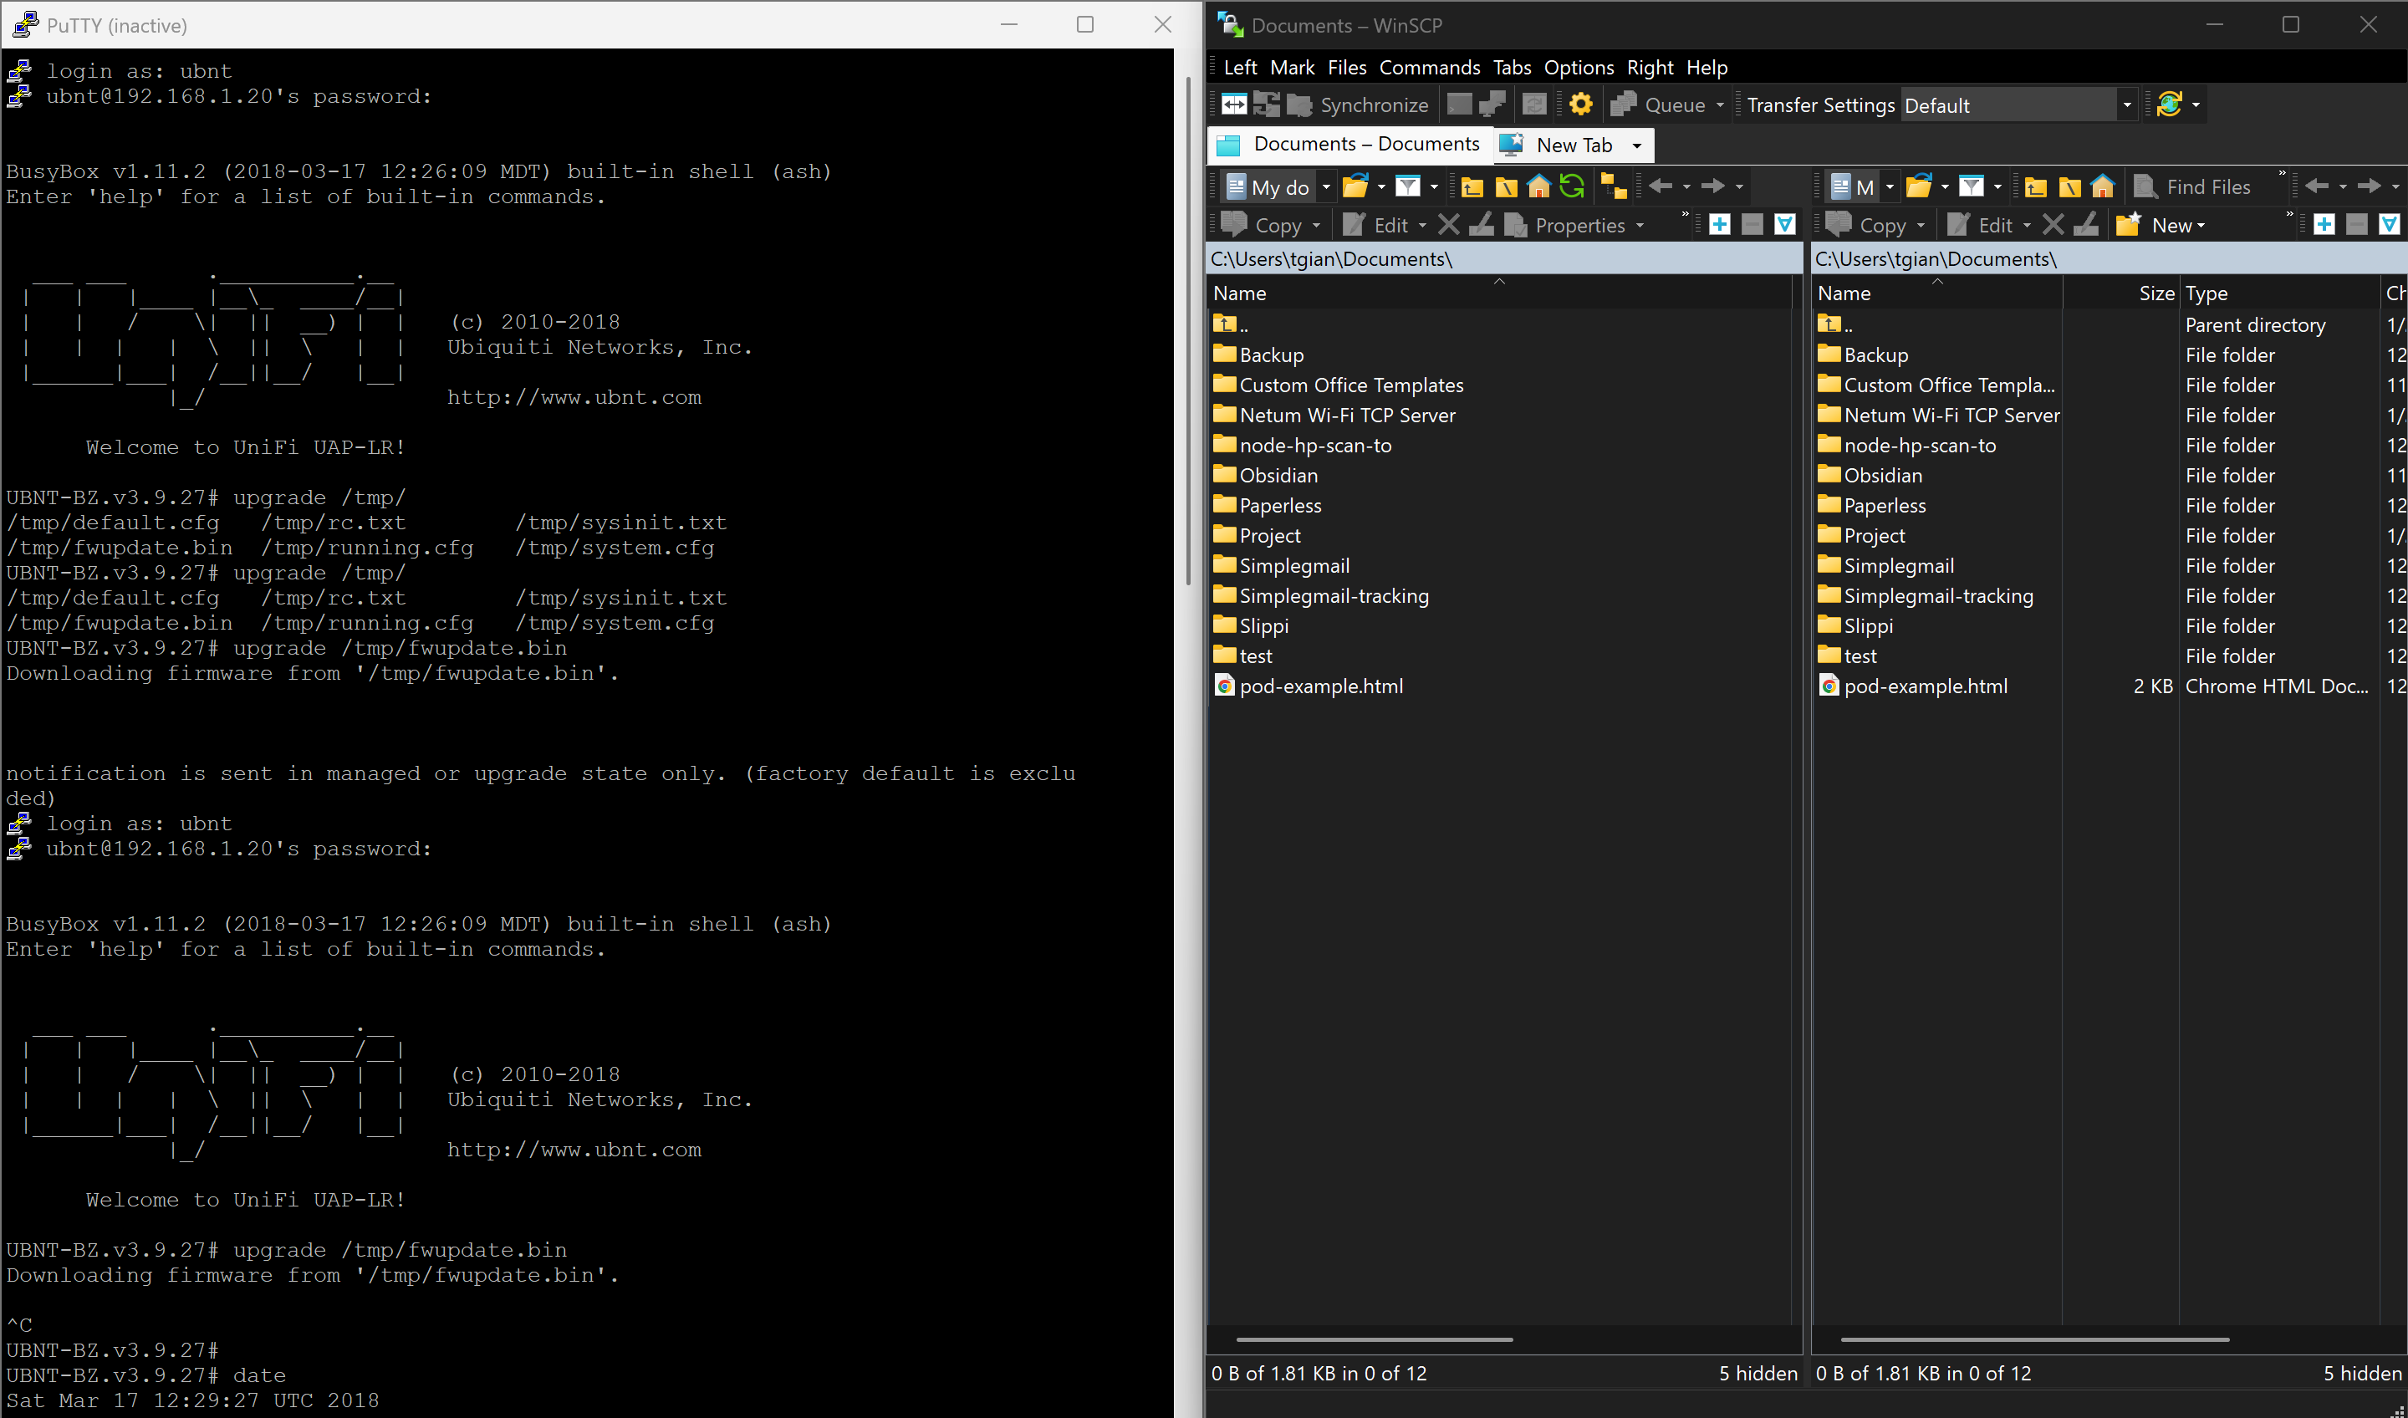Click left panel Open Directory folder icon

coord(1355,186)
